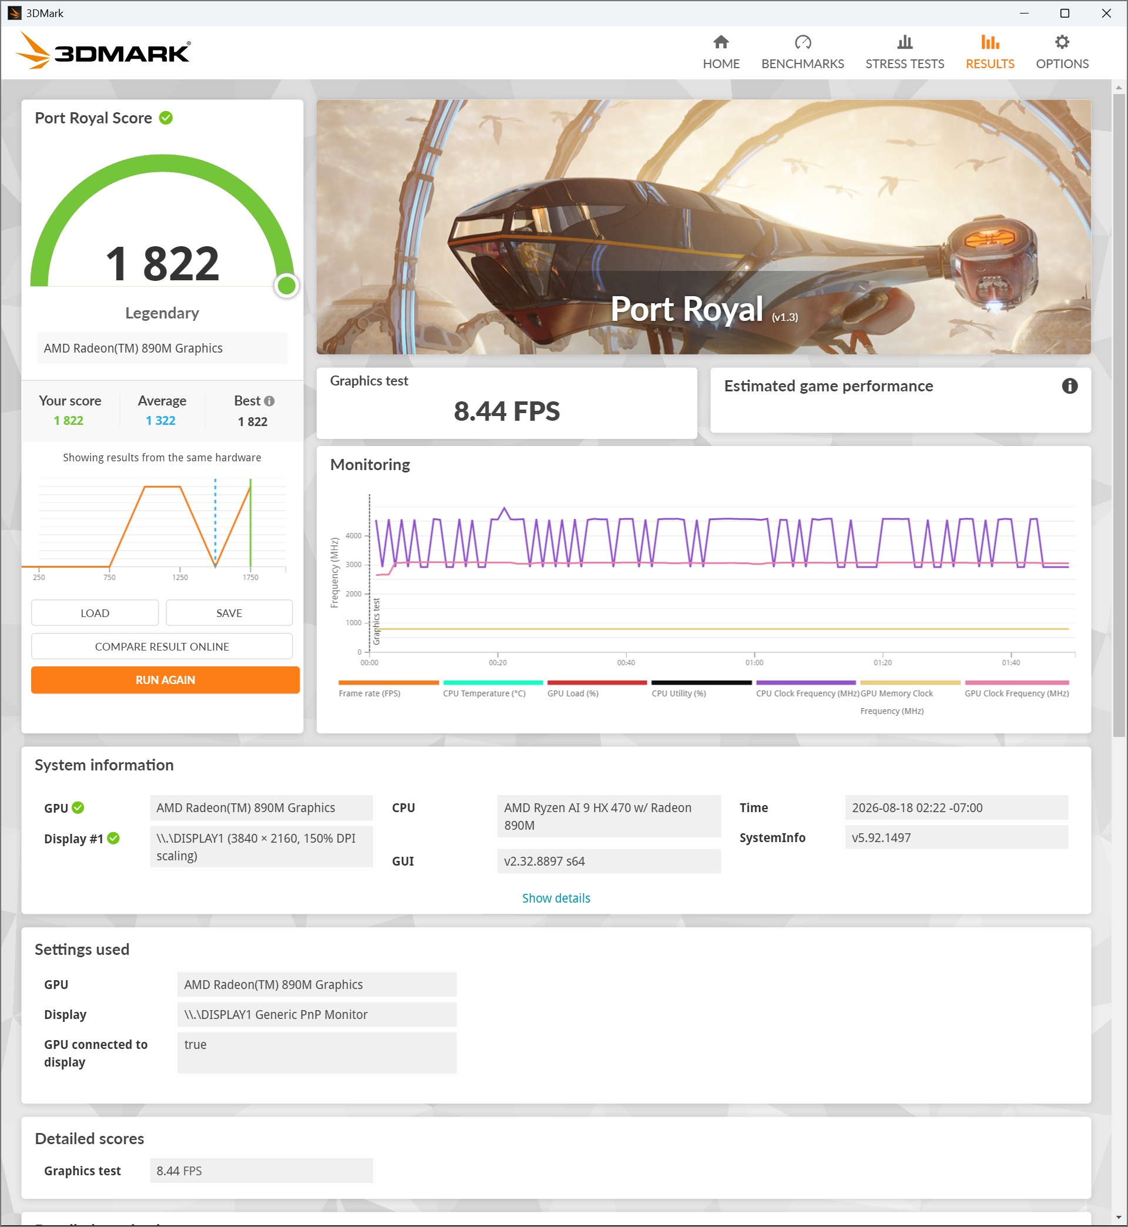Click the SAVE button
The height and width of the screenshot is (1227, 1128).
click(x=229, y=613)
